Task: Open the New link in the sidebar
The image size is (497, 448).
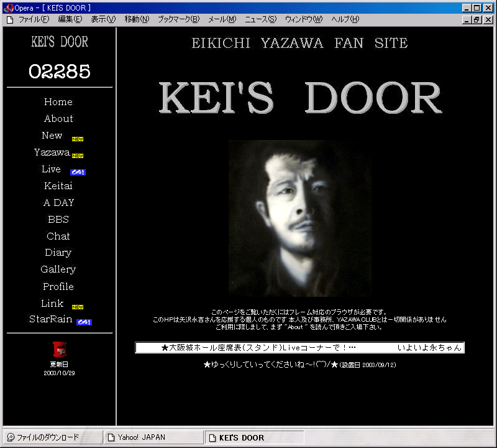Action: click(x=52, y=136)
